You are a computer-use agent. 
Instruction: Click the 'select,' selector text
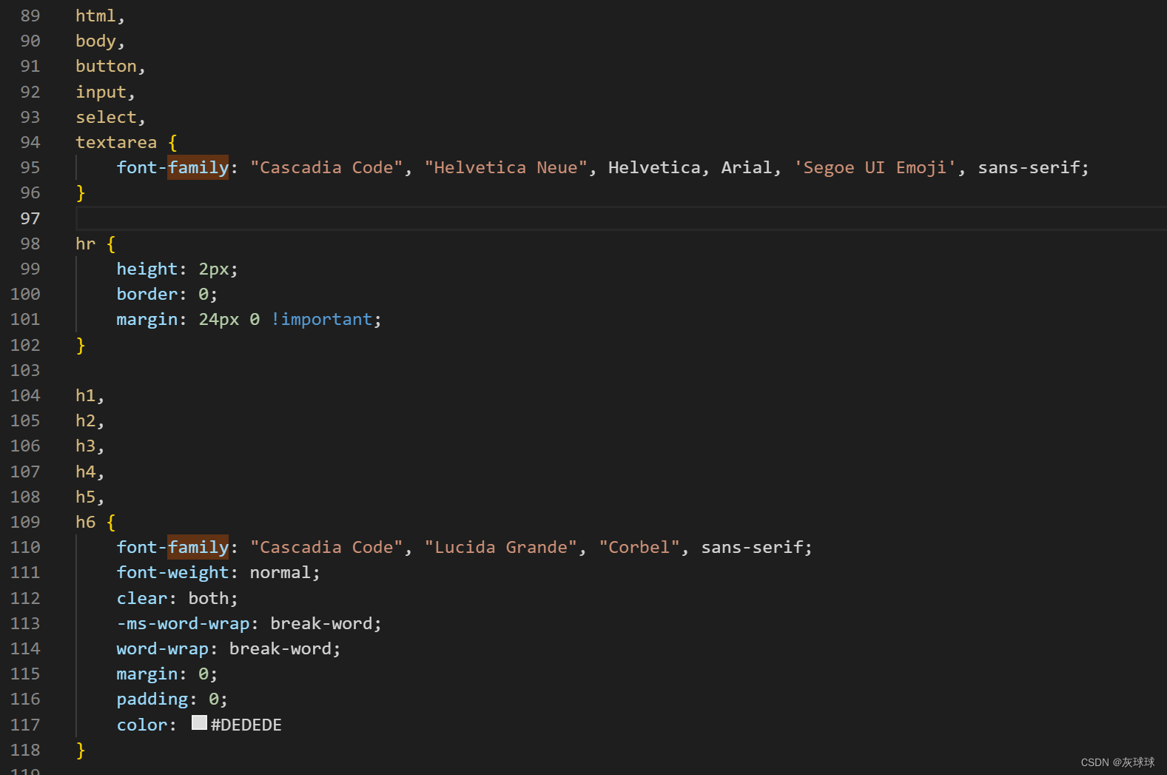pos(110,117)
